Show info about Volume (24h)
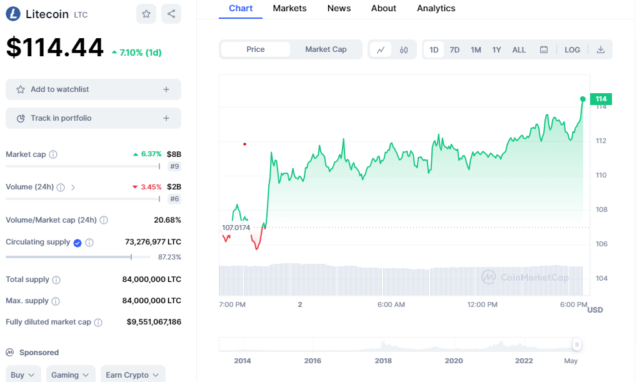Image resolution: width=637 pixels, height=382 pixels. click(x=61, y=188)
